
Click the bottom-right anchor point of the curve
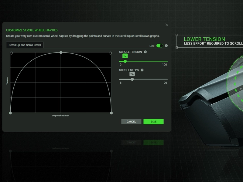point(112,113)
